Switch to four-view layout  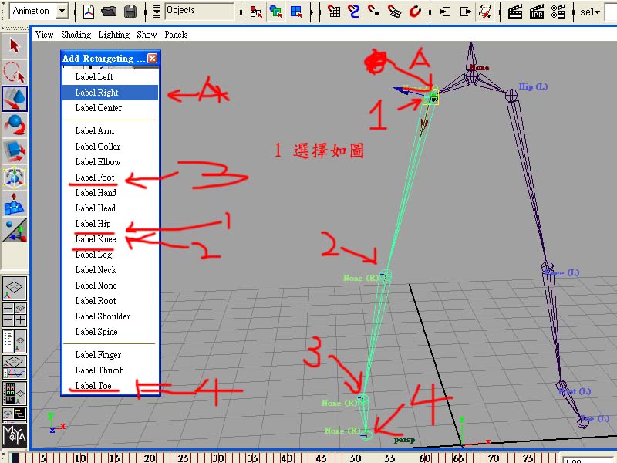(x=15, y=314)
